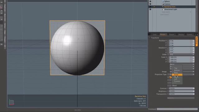
Task: Click the Projection Type dropdown arrow
Action: 193,74
